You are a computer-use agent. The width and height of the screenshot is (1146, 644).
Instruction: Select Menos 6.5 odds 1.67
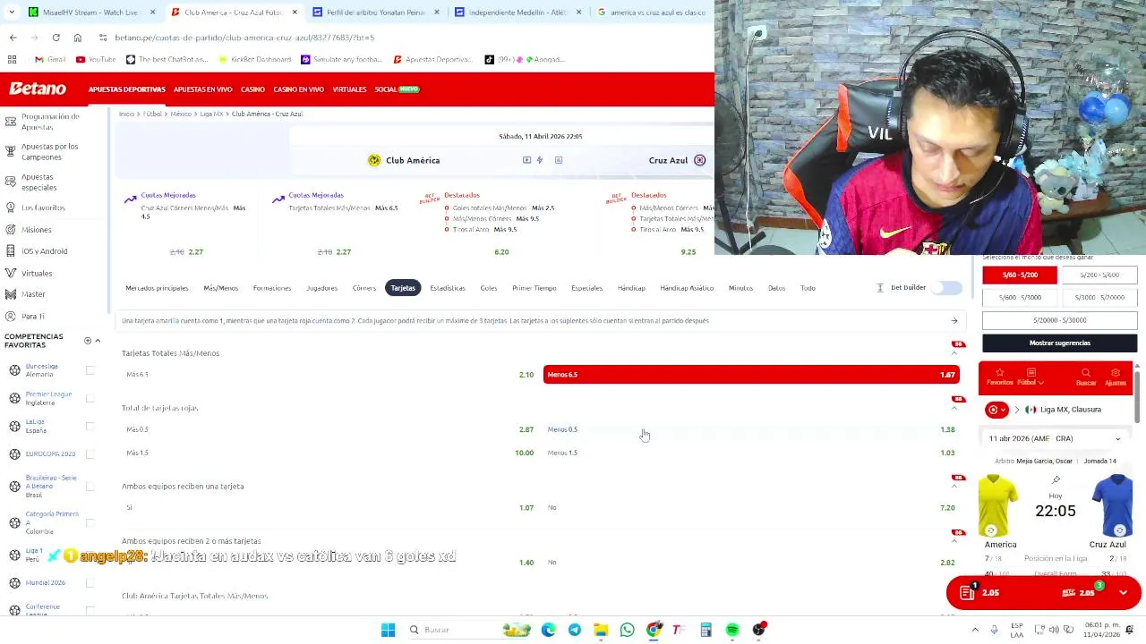[751, 375]
